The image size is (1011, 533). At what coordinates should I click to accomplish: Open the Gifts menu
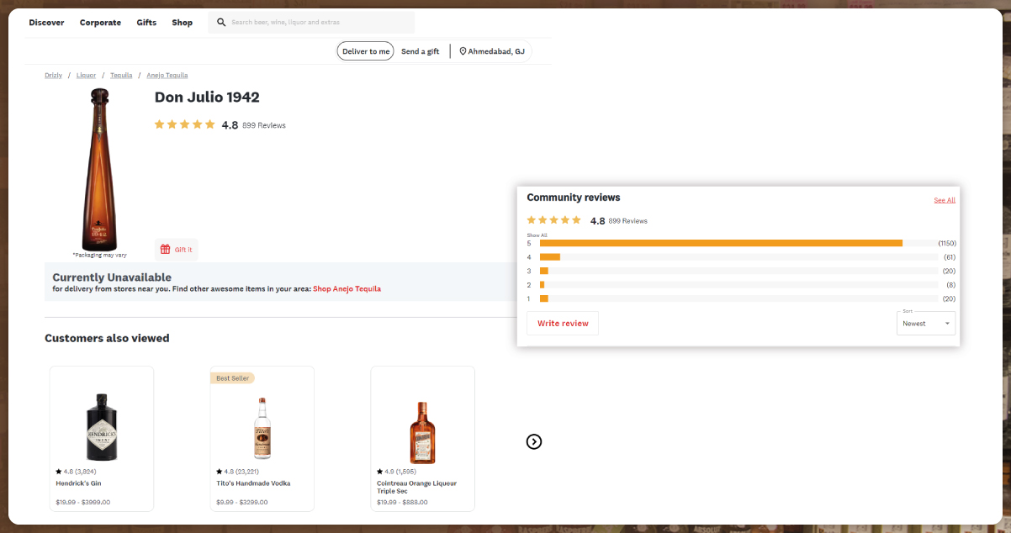(146, 23)
